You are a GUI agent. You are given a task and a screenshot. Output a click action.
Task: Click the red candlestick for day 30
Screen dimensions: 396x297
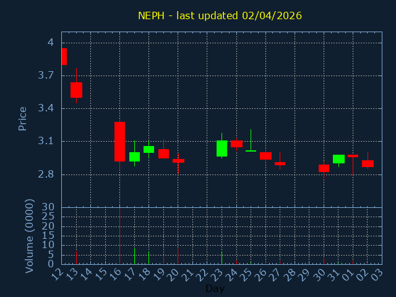(324, 168)
